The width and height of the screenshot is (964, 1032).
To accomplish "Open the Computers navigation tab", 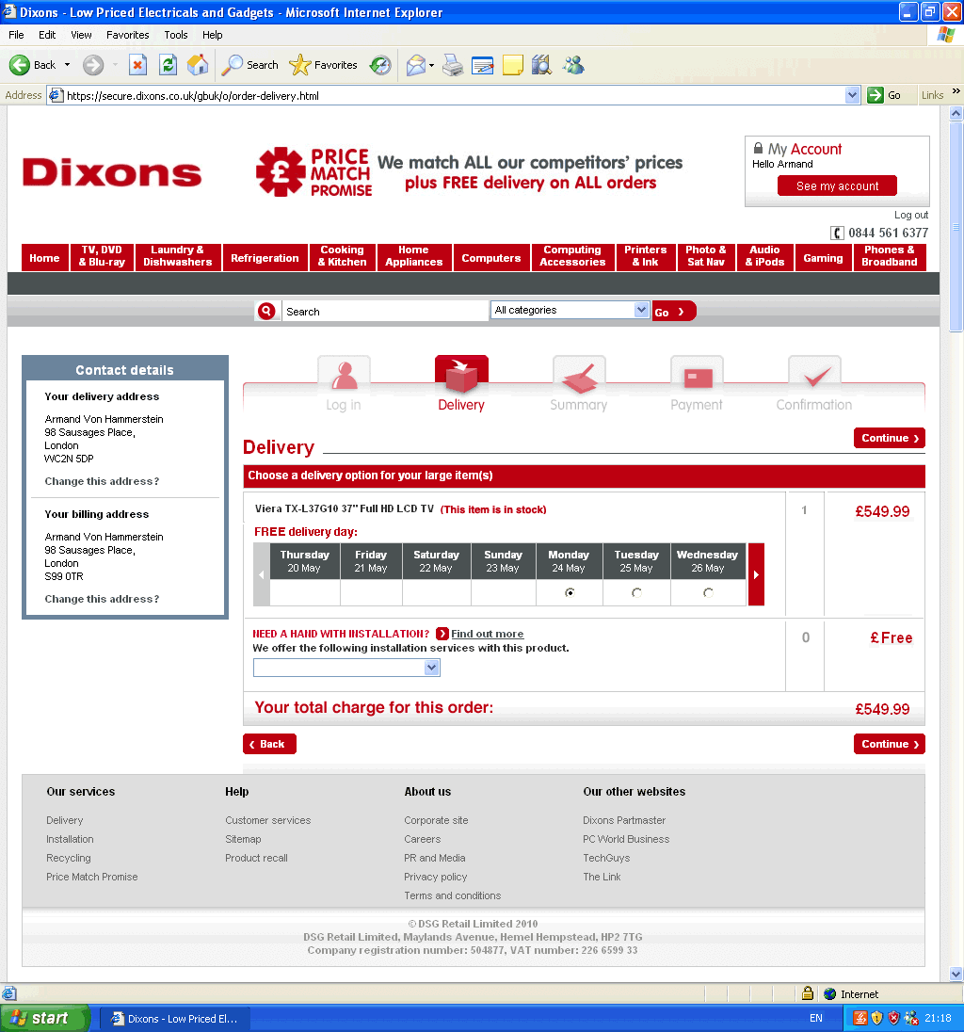I will point(490,257).
